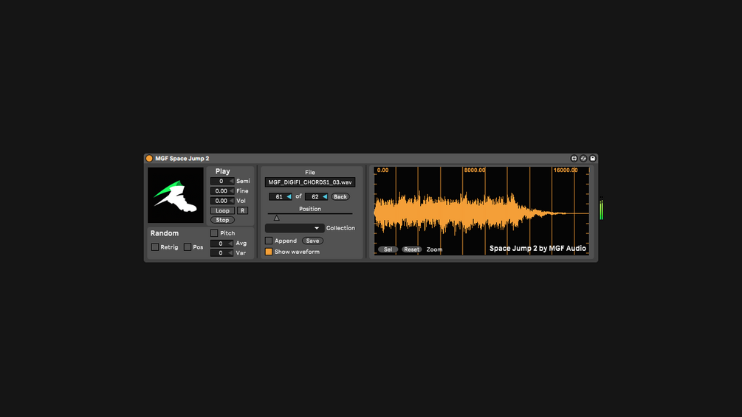Open the Collection dropdown menu

click(x=295, y=228)
